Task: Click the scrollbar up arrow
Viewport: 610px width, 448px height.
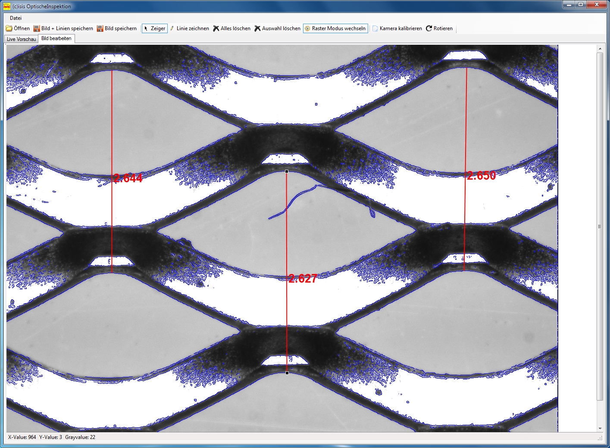Action: tap(600, 49)
